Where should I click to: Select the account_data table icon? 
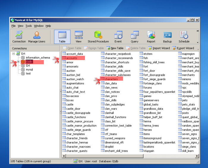(x=64, y=54)
